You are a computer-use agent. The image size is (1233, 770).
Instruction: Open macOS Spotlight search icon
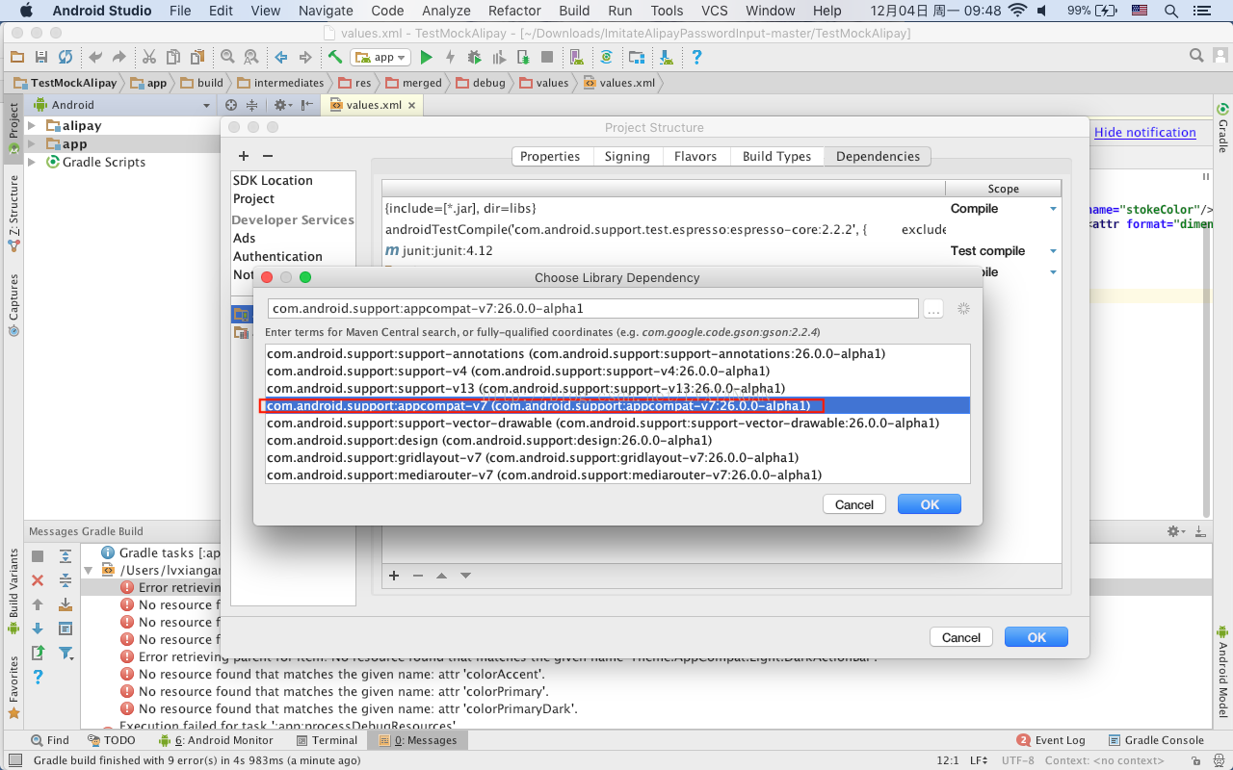[1170, 11]
